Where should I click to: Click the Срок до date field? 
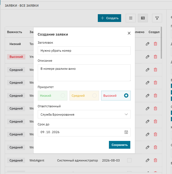click(84, 132)
